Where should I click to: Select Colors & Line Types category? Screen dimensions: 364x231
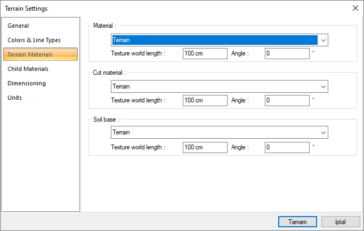(34, 40)
